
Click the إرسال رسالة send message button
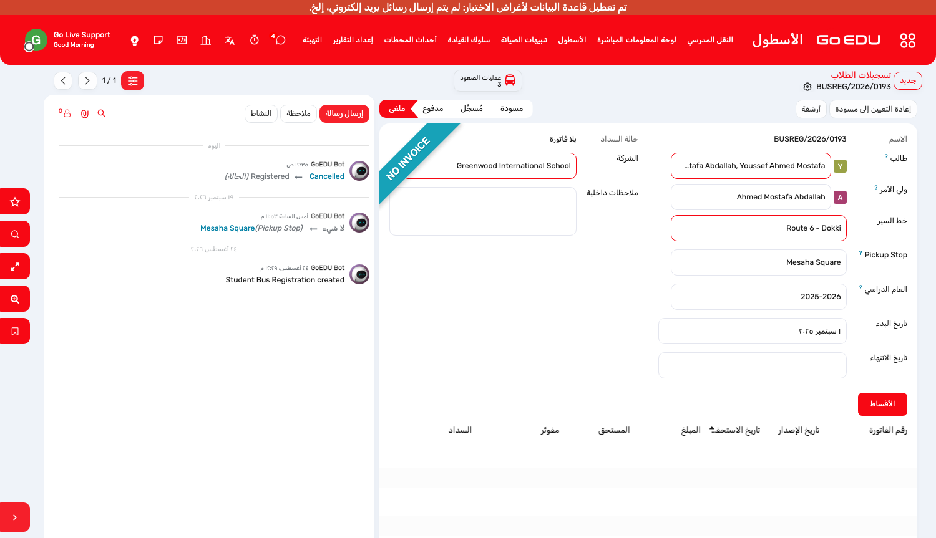click(x=344, y=113)
